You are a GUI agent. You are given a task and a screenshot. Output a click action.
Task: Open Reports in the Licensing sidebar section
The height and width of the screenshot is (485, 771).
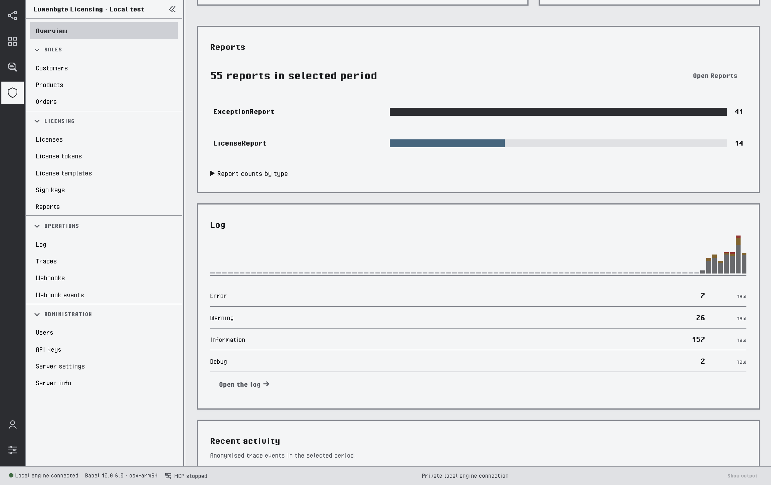tap(48, 207)
